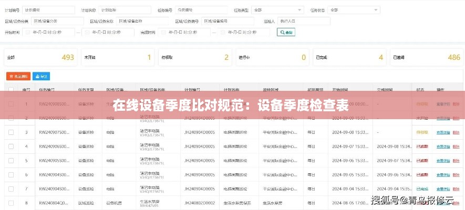The height and width of the screenshot is (210, 465).
Task: Select the 进行中 0 status card
Action: 272,57
